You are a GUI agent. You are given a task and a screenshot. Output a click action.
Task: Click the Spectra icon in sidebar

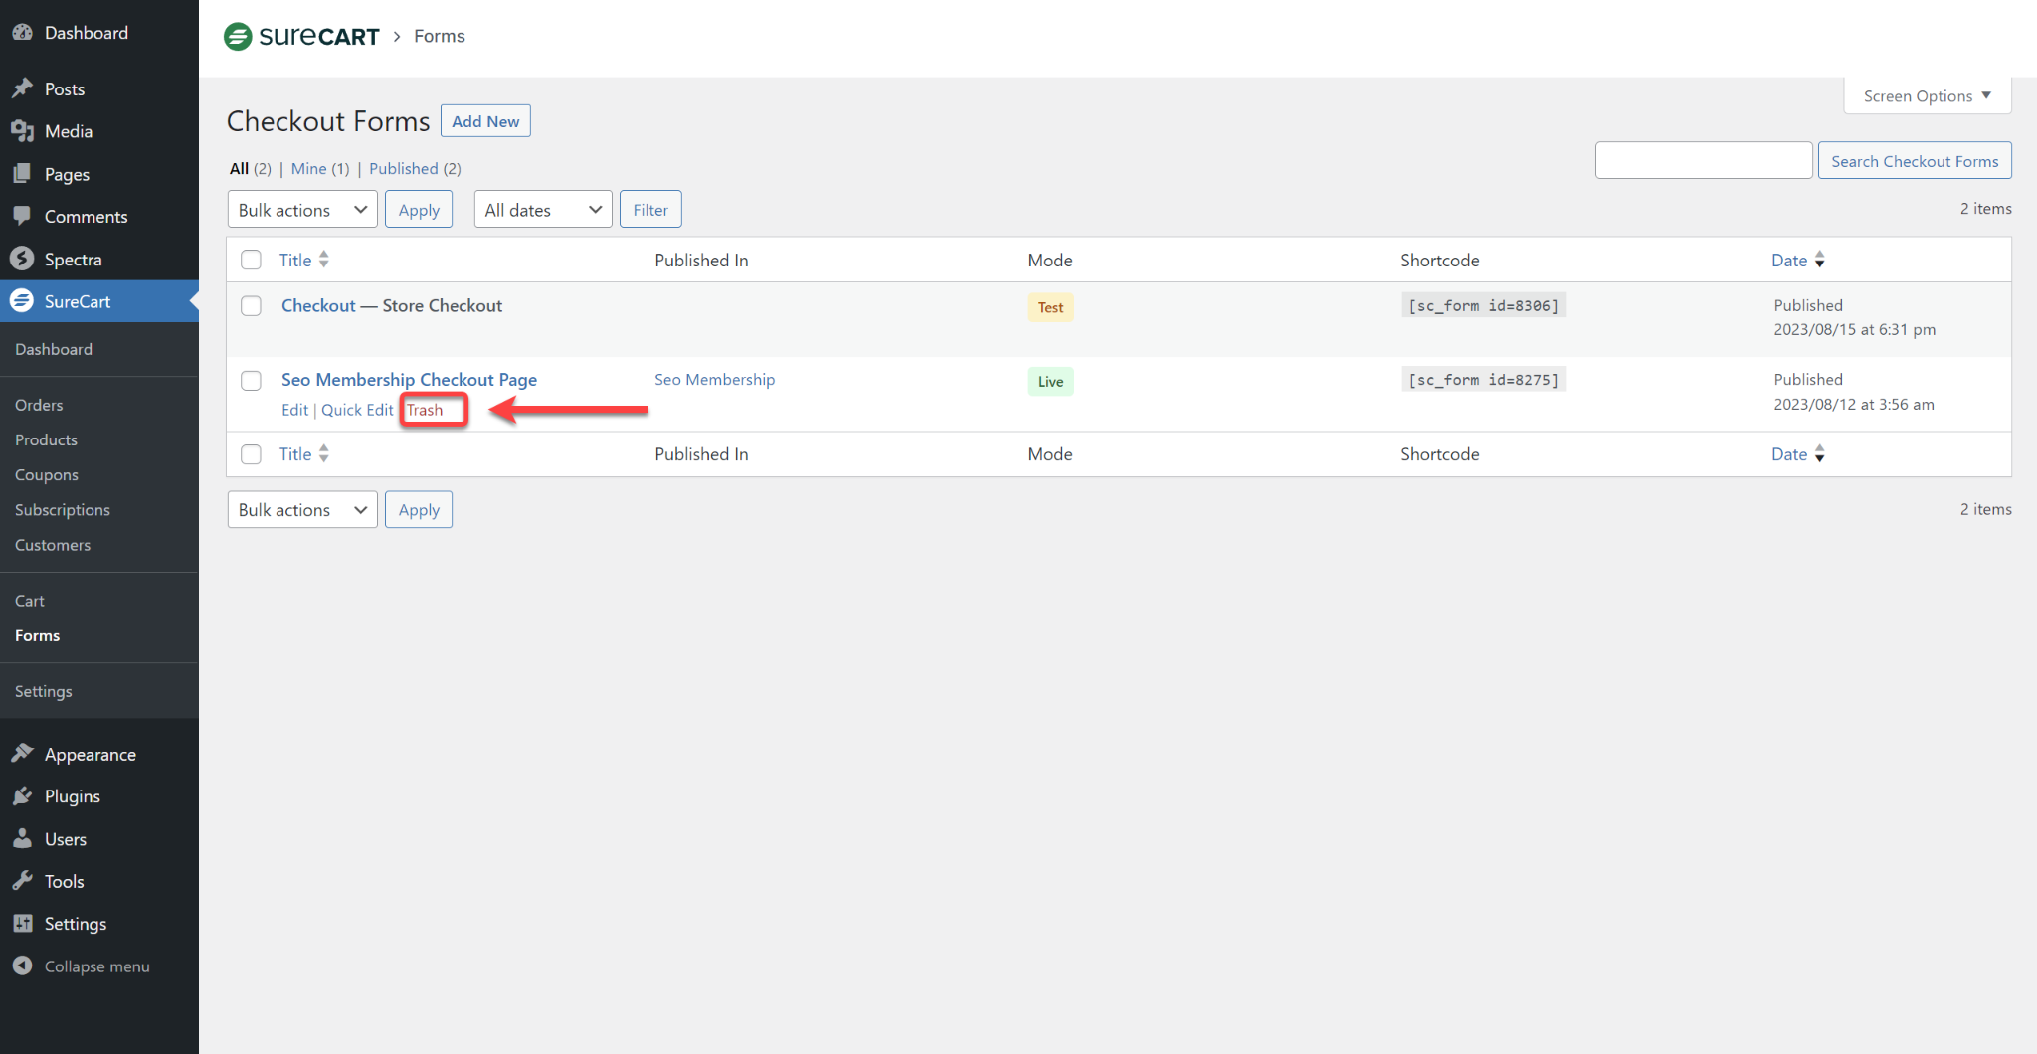point(22,259)
